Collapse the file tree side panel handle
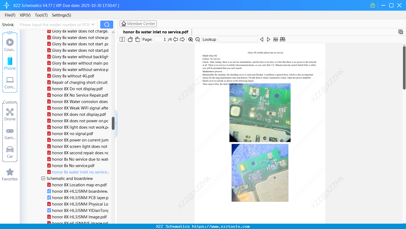The height and width of the screenshot is (229, 406). pos(116,124)
